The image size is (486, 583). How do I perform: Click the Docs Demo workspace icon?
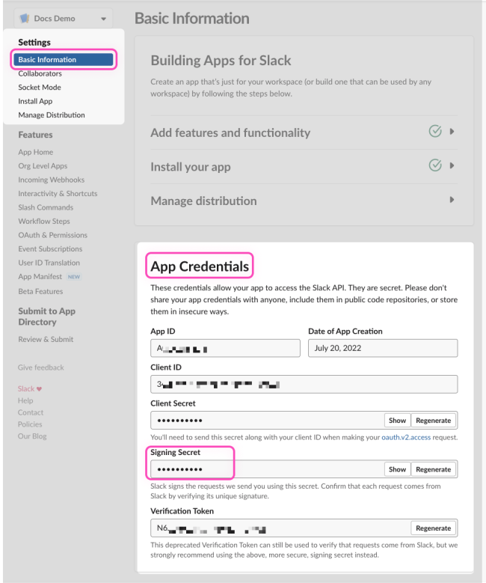[25, 19]
